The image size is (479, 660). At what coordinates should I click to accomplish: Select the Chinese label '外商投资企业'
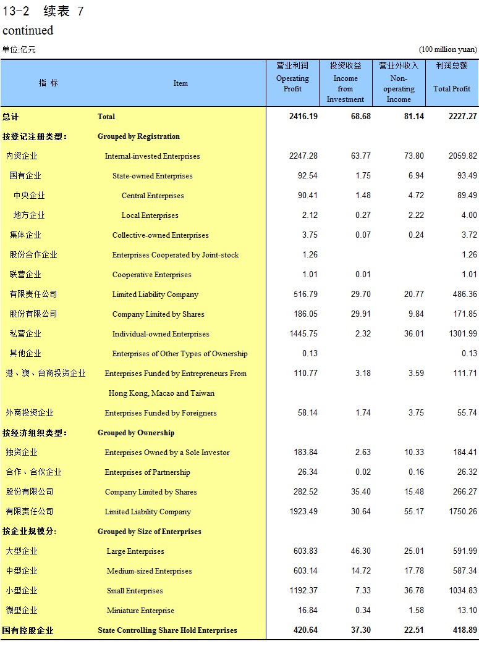(30, 413)
